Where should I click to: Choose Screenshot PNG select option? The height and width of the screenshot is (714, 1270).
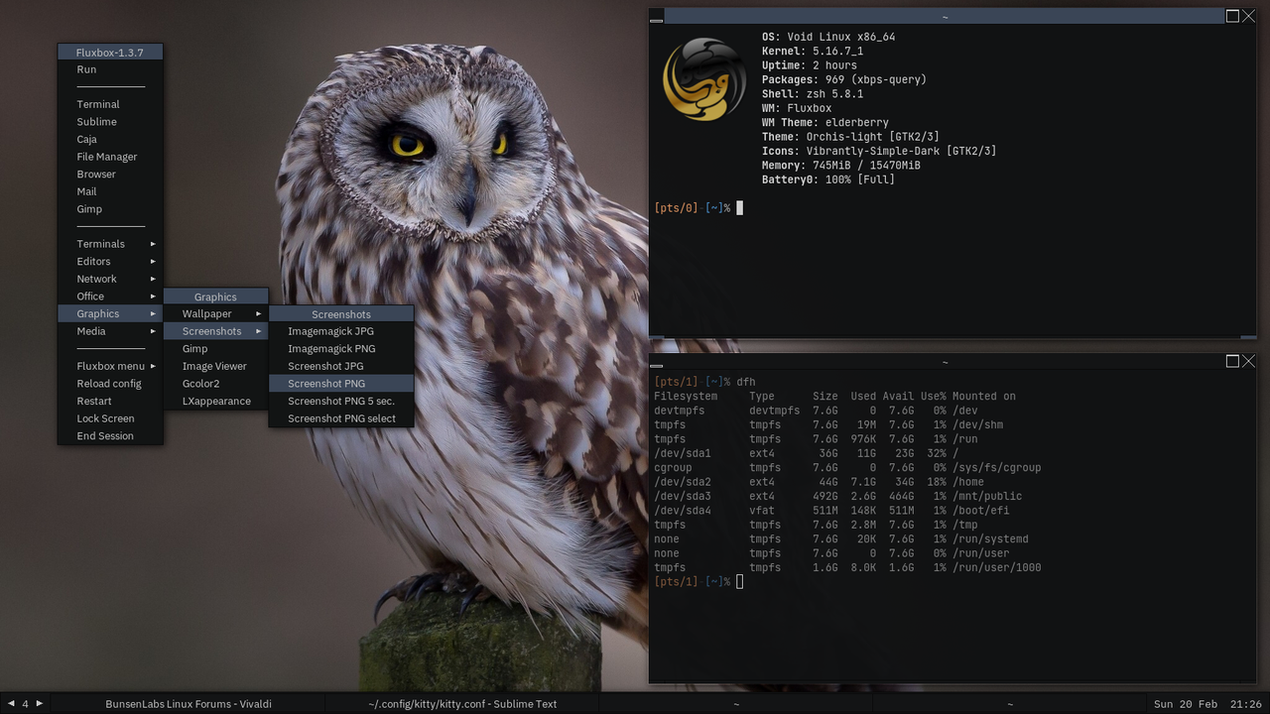[341, 418]
